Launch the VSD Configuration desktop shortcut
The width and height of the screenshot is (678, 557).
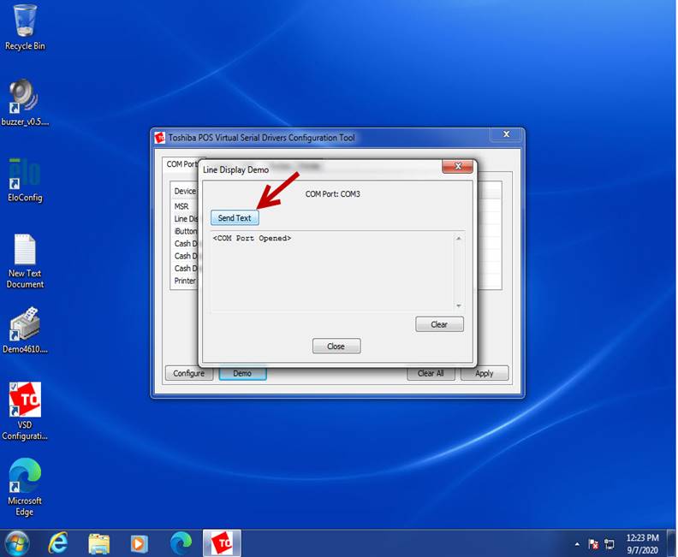25,400
